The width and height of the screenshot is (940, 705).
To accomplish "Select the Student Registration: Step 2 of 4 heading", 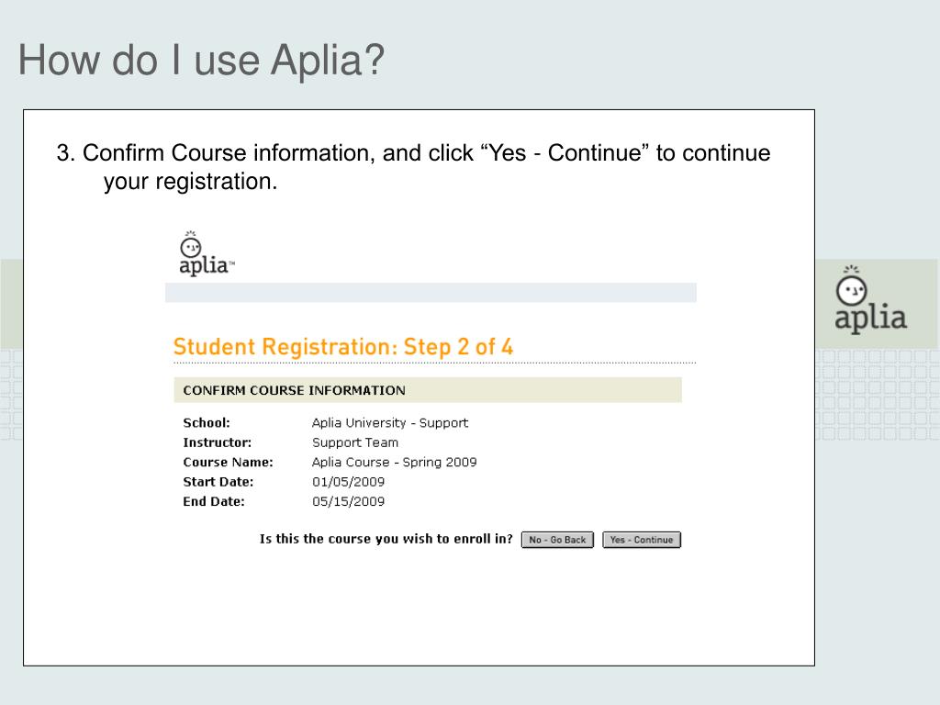I will 343,346.
